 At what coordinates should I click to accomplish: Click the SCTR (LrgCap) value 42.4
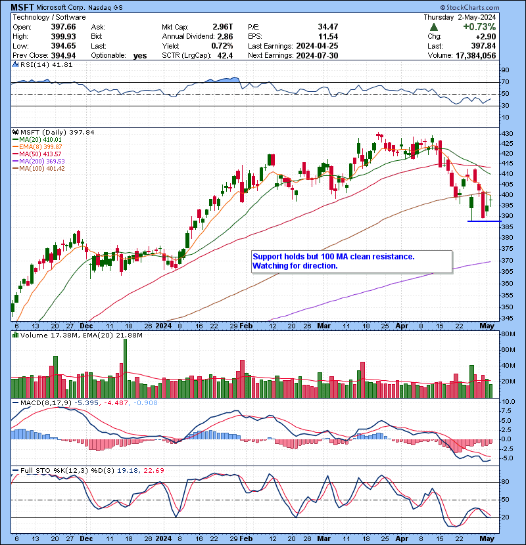[x=226, y=56]
